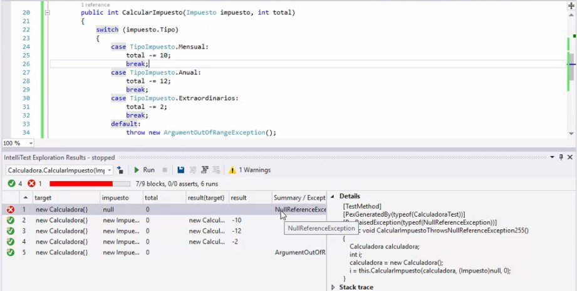Open the IntelliTest panel window options arrow
This screenshot has width=577, height=291.
(552, 157)
